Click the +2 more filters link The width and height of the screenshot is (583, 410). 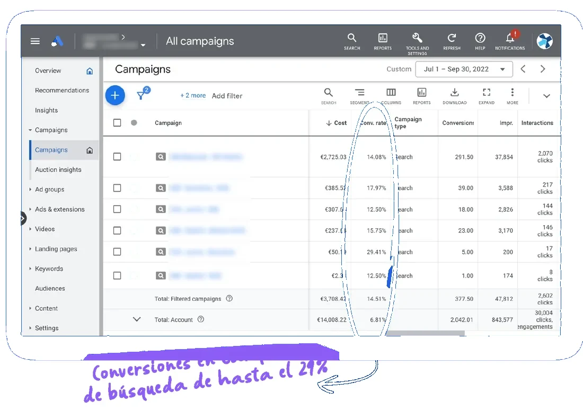coord(193,95)
